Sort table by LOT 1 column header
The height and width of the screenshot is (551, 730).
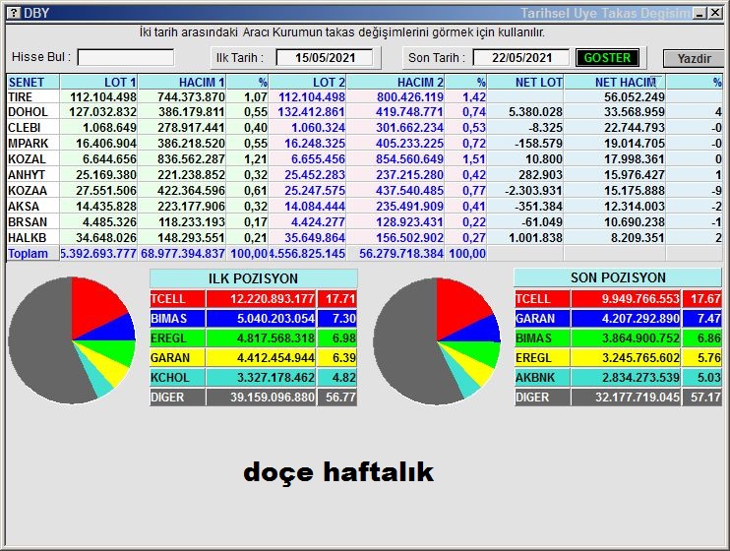(x=98, y=83)
